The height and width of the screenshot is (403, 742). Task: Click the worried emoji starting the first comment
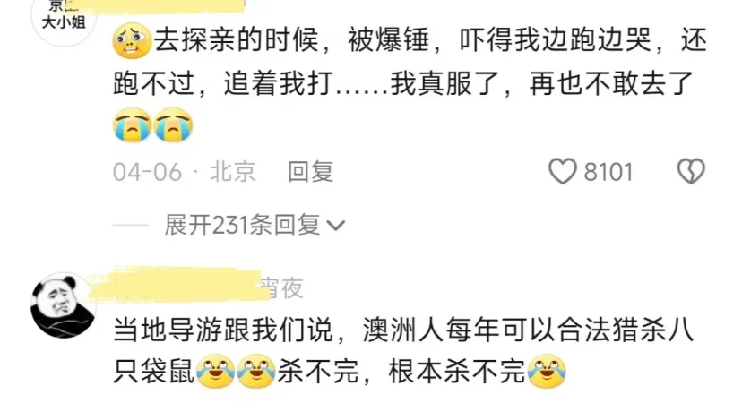(132, 40)
